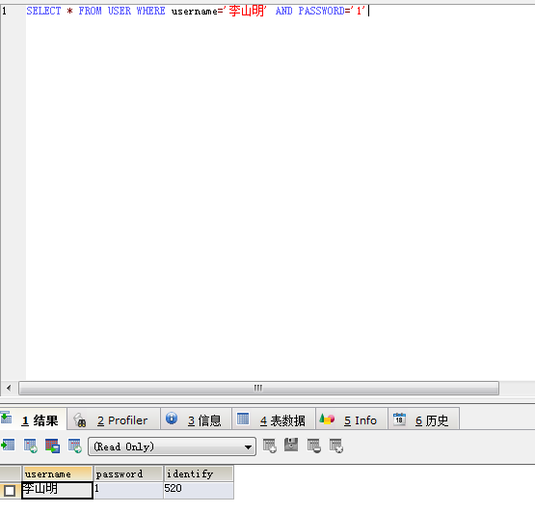The height and width of the screenshot is (514, 535).
Task: Click the fourth grid icon before Read Only dropdown
Action: tap(75, 446)
